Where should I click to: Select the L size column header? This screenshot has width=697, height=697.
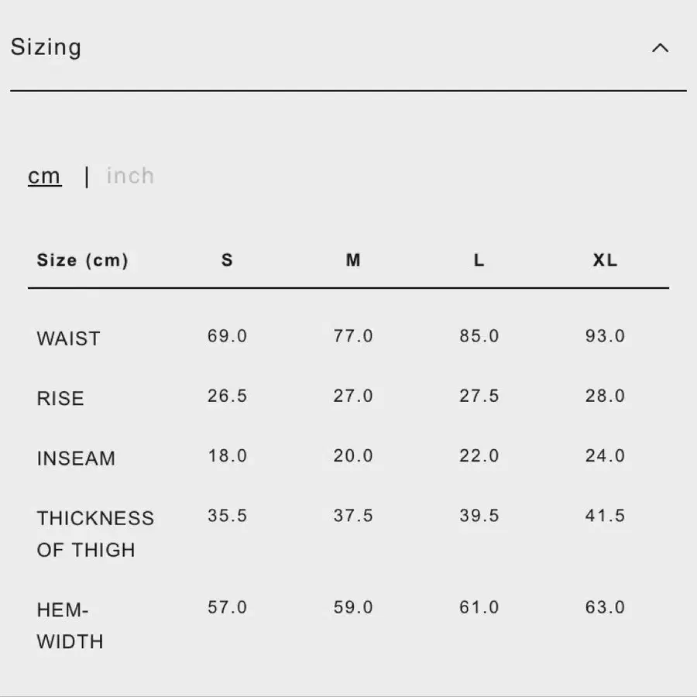pyautogui.click(x=479, y=260)
